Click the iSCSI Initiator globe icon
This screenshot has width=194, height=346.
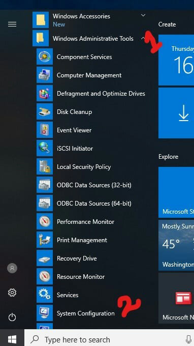[45, 148]
